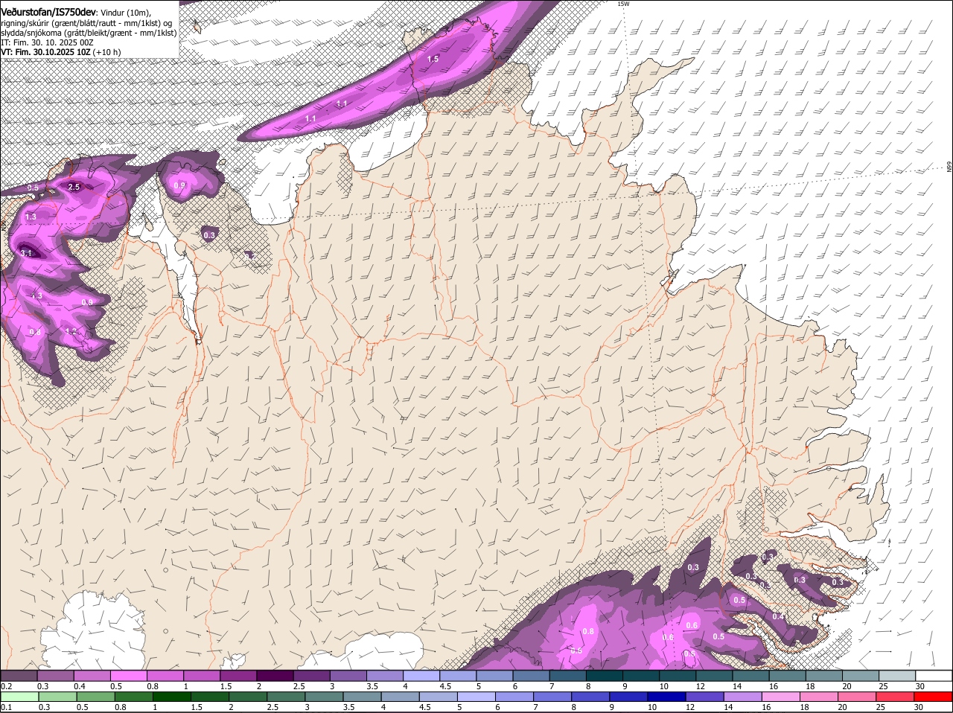The image size is (953, 713).
Task: Select the white swatch above 30 in snow legend
Action: click(934, 675)
